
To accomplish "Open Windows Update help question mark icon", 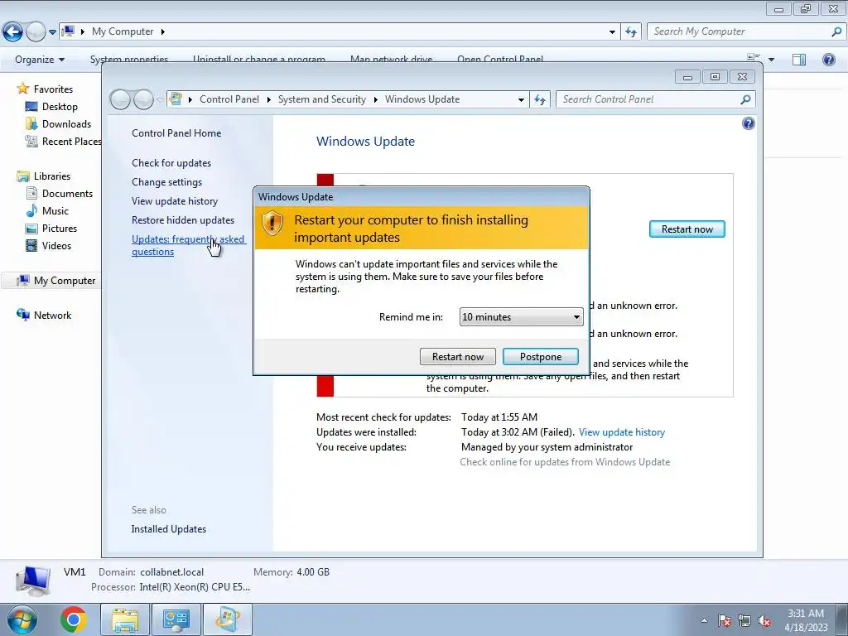I will tap(748, 124).
